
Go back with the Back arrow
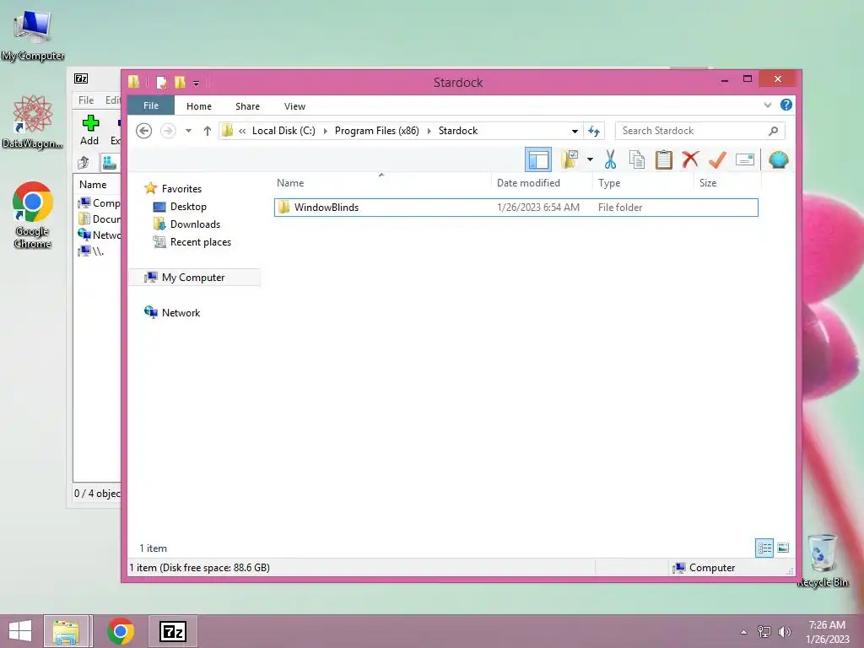pyautogui.click(x=143, y=131)
